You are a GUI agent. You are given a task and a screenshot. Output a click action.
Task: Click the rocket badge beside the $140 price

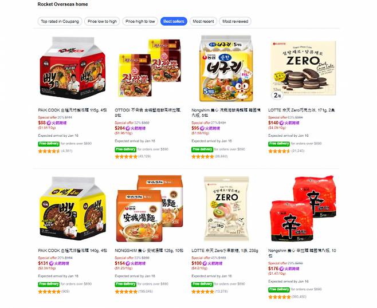point(289,123)
